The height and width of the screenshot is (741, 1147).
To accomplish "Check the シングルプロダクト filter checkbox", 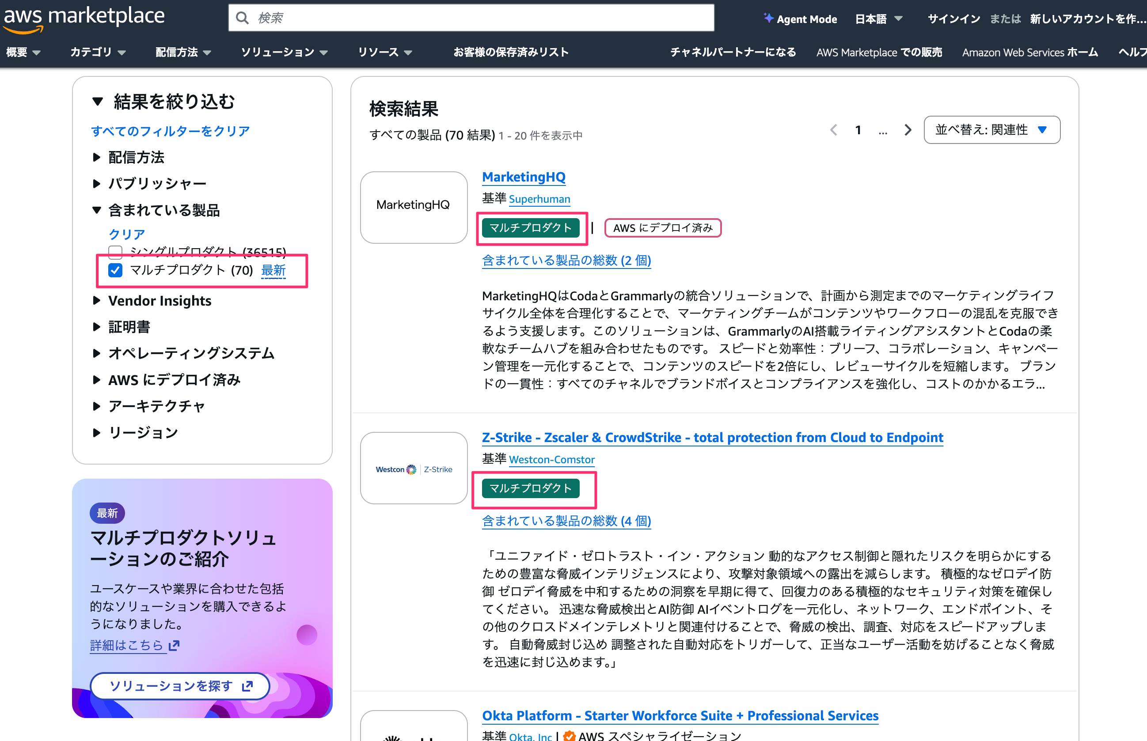I will tap(115, 252).
